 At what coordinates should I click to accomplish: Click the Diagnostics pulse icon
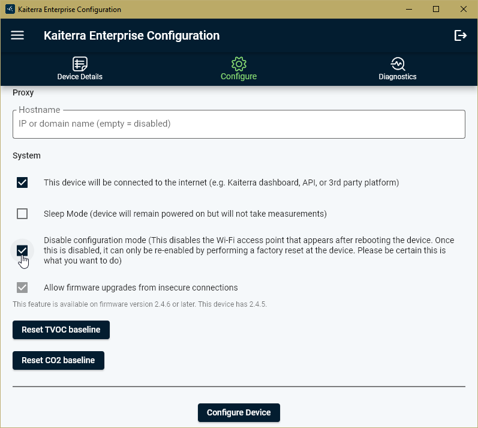398,64
